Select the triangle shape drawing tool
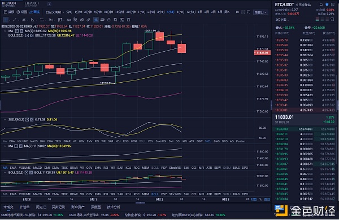This screenshot has width=339, height=220. coord(33,20)
